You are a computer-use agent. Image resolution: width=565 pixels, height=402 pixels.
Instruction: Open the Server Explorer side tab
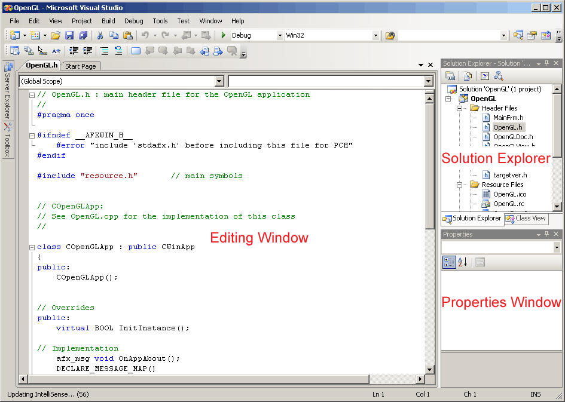pos(8,91)
